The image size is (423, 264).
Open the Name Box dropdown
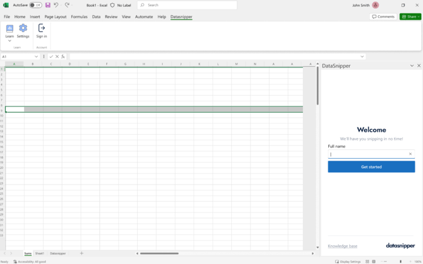coord(36,57)
